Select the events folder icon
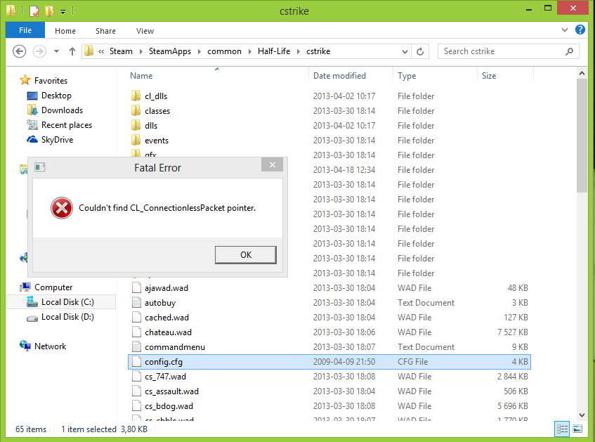The width and height of the screenshot is (595, 442). pyautogui.click(x=136, y=140)
